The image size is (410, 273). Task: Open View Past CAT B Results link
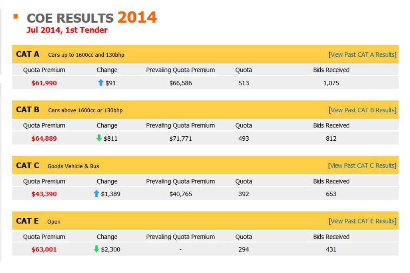(362, 110)
